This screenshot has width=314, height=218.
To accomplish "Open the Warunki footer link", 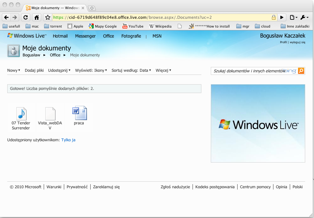I will [x=54, y=187].
